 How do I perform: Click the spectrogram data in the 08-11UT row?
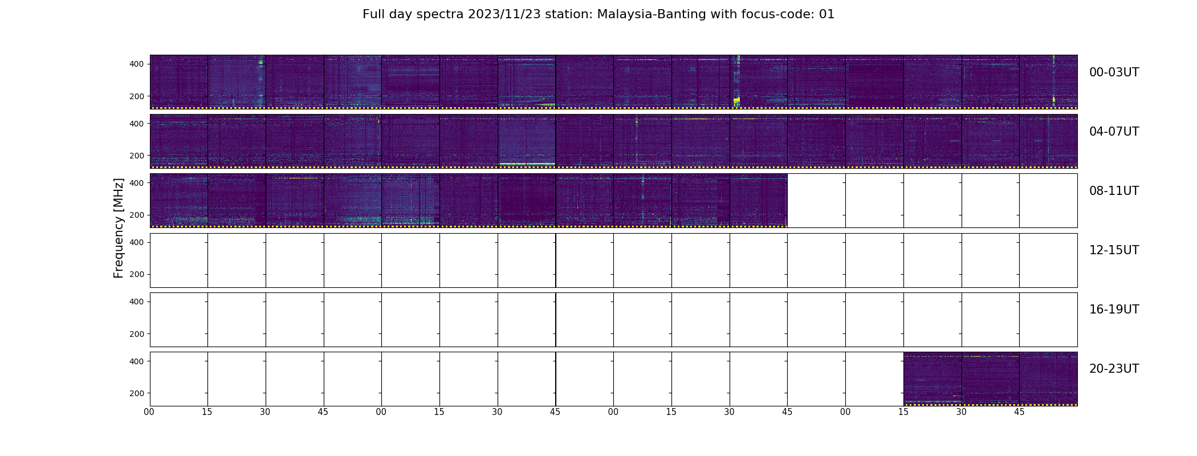click(469, 201)
